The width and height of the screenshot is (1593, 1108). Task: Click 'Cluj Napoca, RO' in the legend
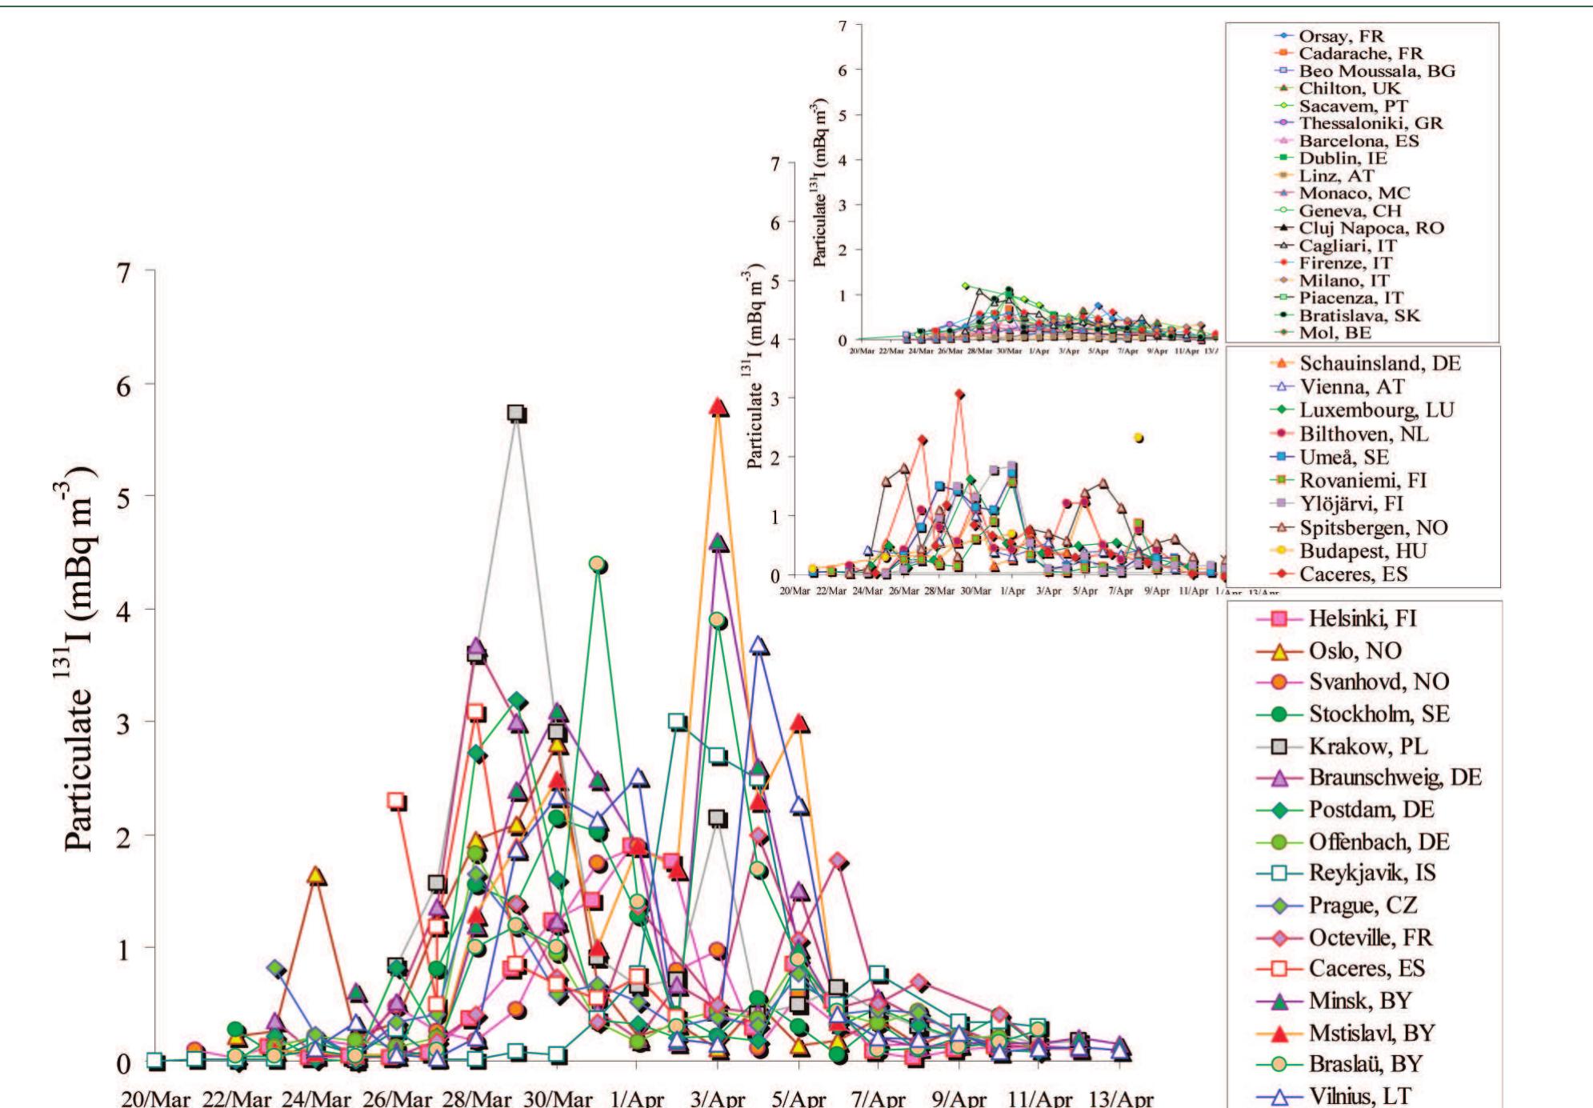1359,228
